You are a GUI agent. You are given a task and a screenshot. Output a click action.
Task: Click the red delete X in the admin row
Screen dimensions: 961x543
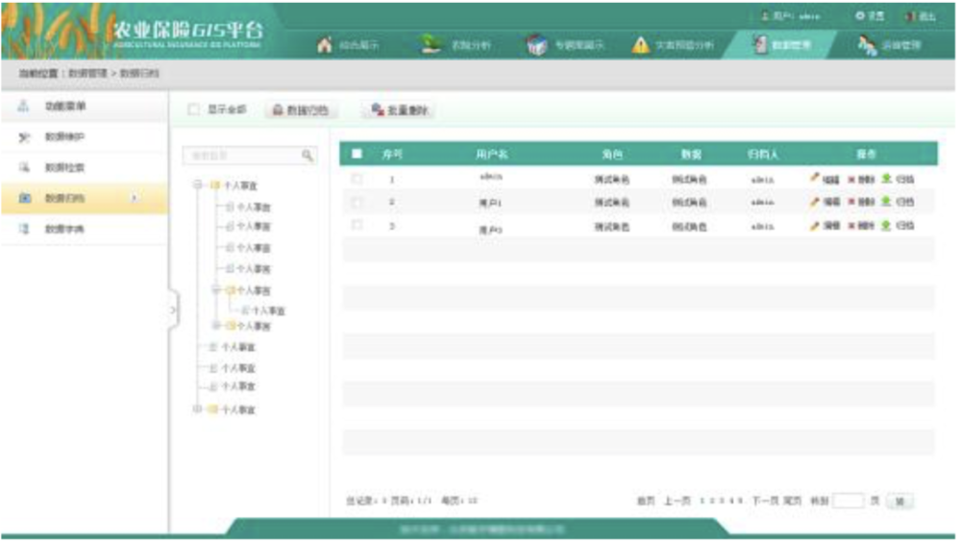pyautogui.click(x=851, y=180)
